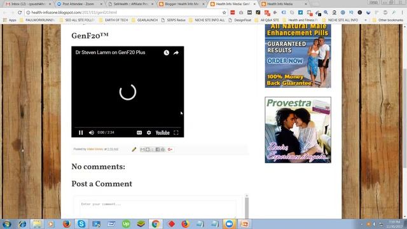This screenshot has width=407, height=229.
Task: Click the address bar URL
Action: [x=74, y=13]
